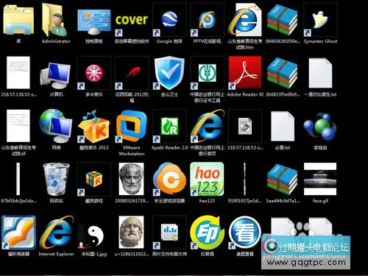Select the 山东省教育招生考试院.tif image file

[18, 126]
